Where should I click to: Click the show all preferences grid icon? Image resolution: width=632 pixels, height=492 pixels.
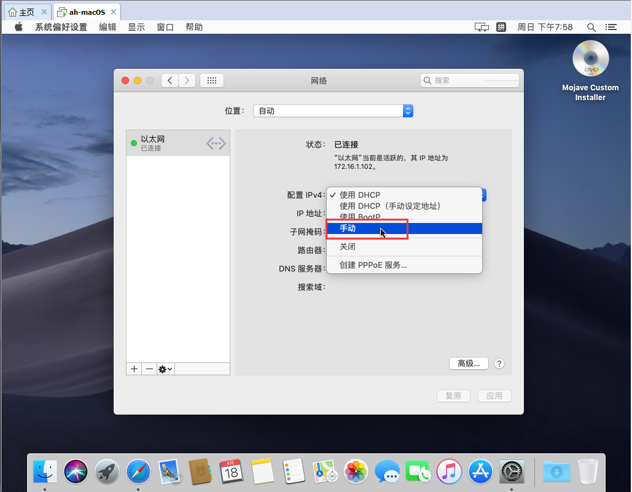point(212,80)
